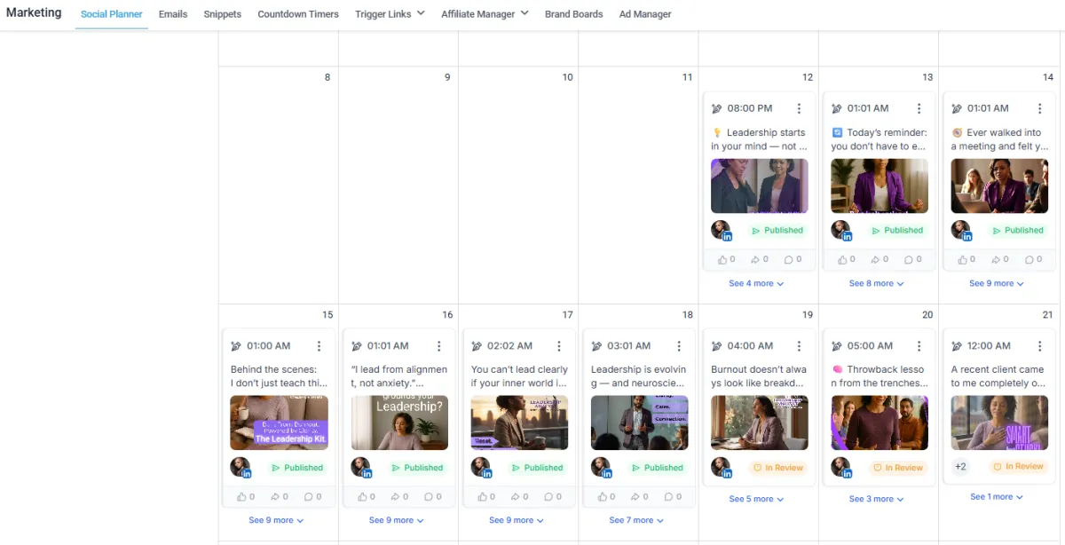Go to Countdown Timers tab
Image resolution: width=1065 pixels, height=545 pixels.
(x=298, y=14)
